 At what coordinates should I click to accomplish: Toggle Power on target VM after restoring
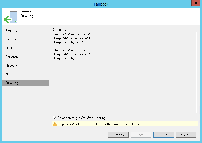[x=55, y=118]
